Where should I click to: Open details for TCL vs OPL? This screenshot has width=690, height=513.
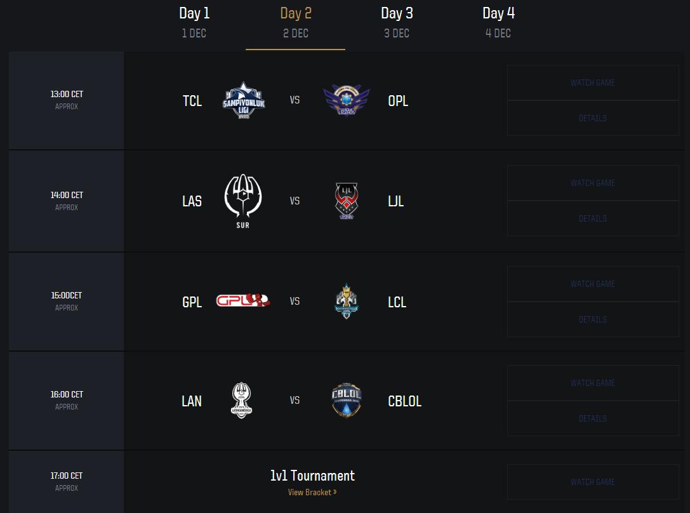593,118
